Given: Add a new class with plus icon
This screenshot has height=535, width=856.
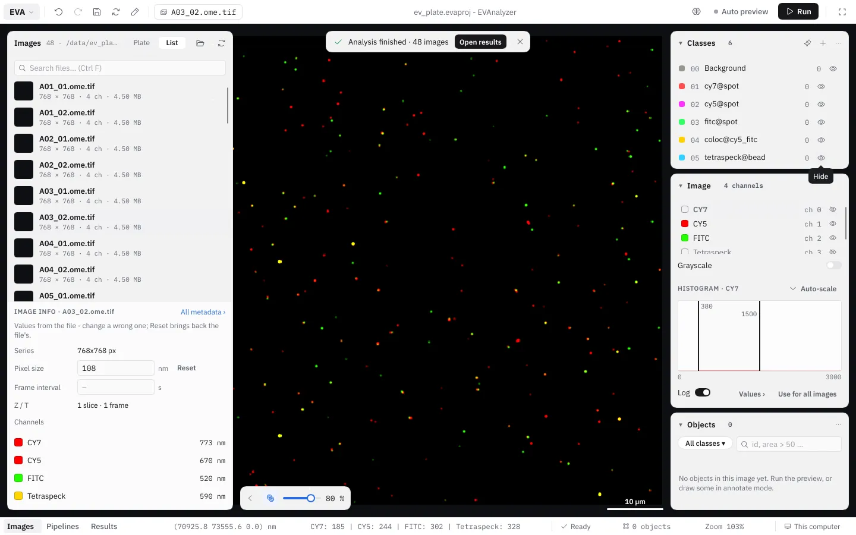Looking at the screenshot, I should [823, 43].
